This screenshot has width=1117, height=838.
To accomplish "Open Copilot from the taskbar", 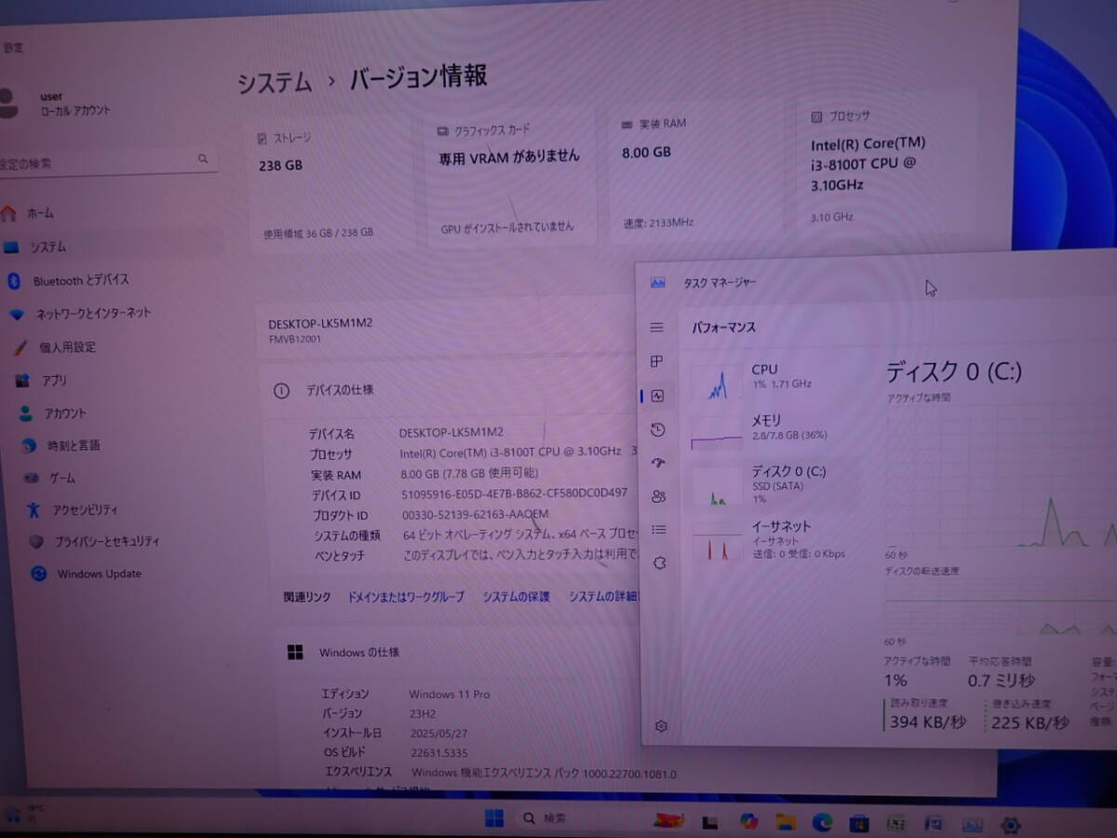I will click(x=749, y=821).
